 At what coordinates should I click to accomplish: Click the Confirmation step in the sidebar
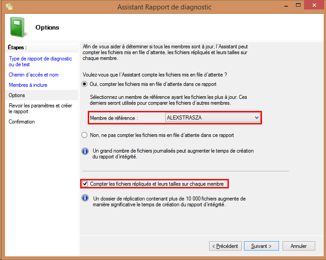(x=21, y=122)
